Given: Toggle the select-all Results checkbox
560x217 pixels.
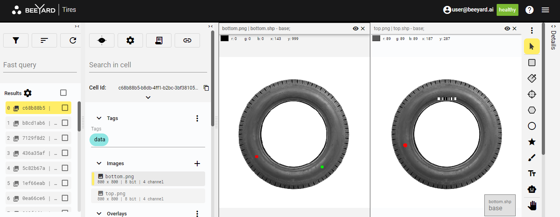Looking at the screenshot, I should tap(63, 93).
